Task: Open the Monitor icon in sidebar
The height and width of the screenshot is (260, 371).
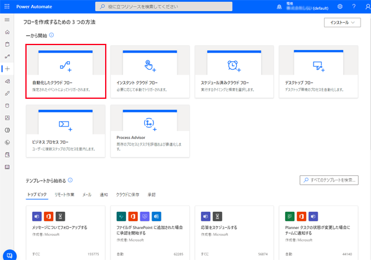Action: (7, 118)
